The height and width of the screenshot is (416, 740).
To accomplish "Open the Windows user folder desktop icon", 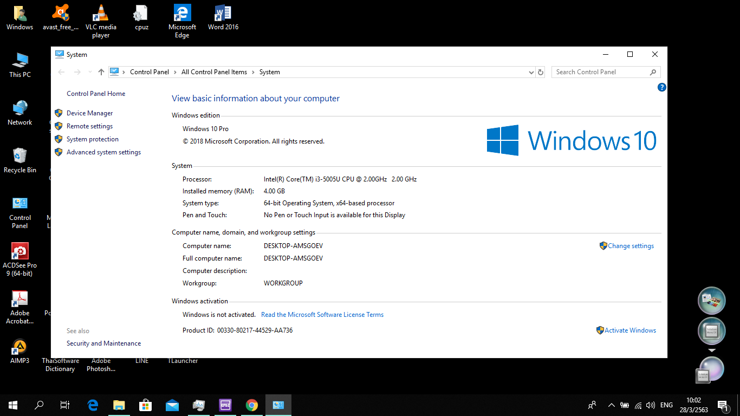I will pyautogui.click(x=20, y=17).
